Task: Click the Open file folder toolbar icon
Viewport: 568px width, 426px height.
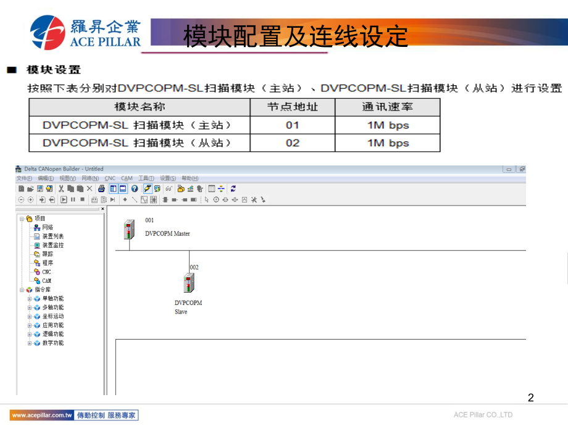Action: [x=30, y=189]
